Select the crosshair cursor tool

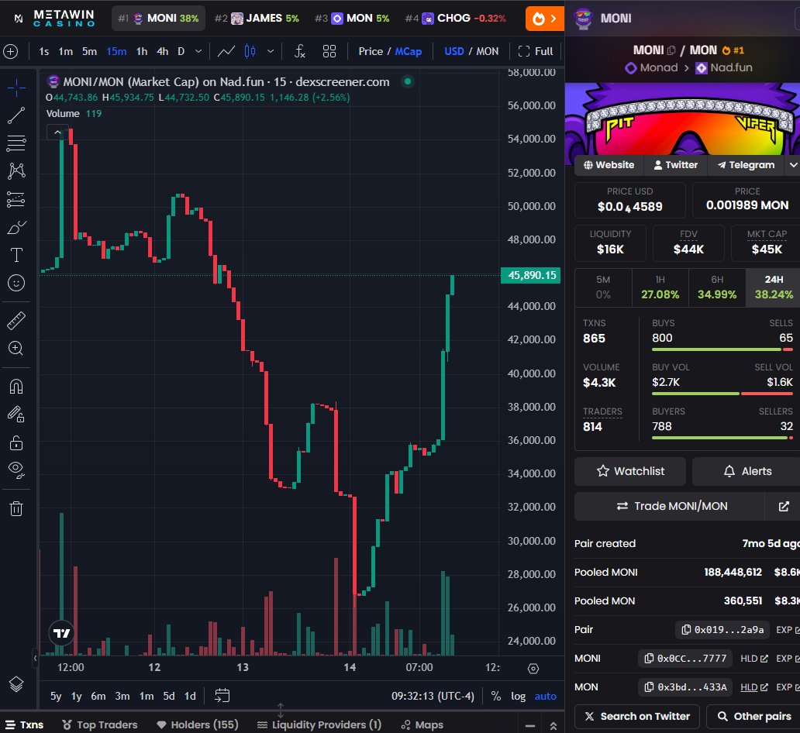pos(16,88)
